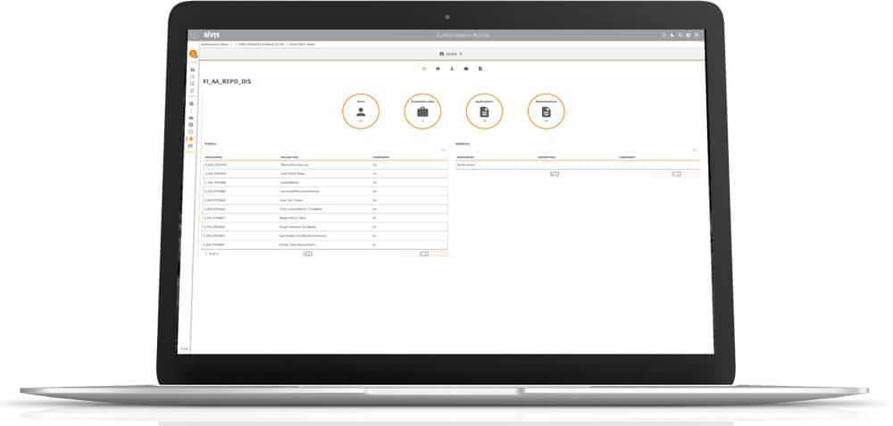893x426 pixels.
Task: Click the orange round icon atop left sidebar
Action: coord(192,54)
